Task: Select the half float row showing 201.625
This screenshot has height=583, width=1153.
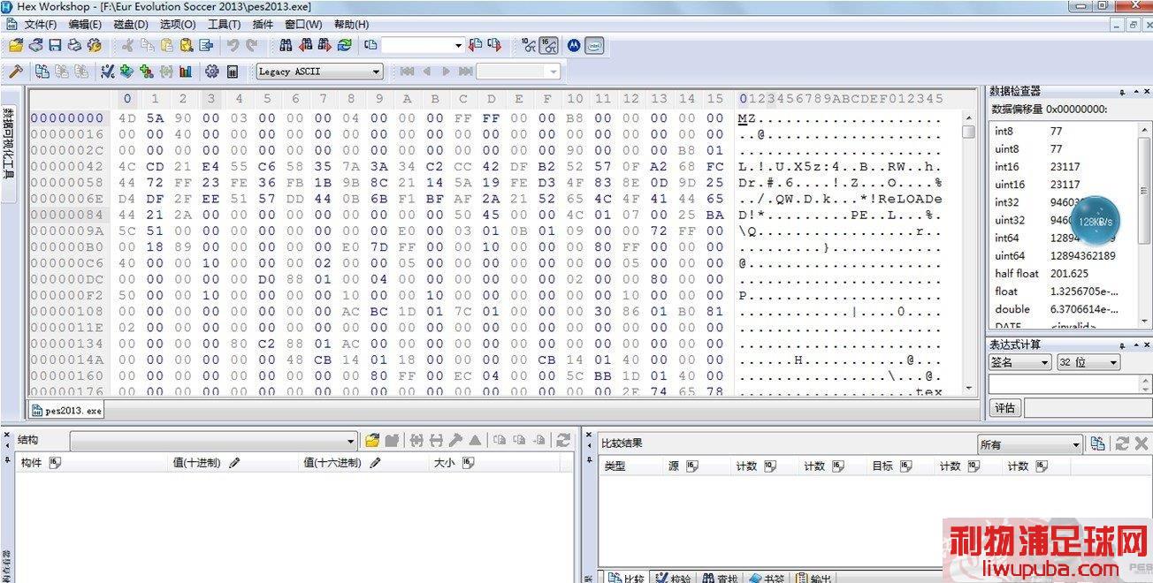Action: click(x=1064, y=273)
